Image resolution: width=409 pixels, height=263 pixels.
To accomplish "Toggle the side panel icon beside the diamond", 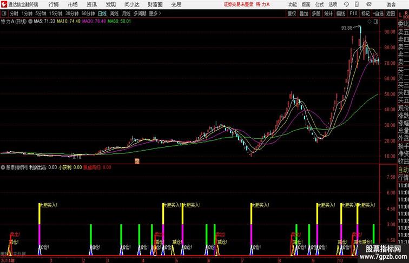I will [376, 22].
